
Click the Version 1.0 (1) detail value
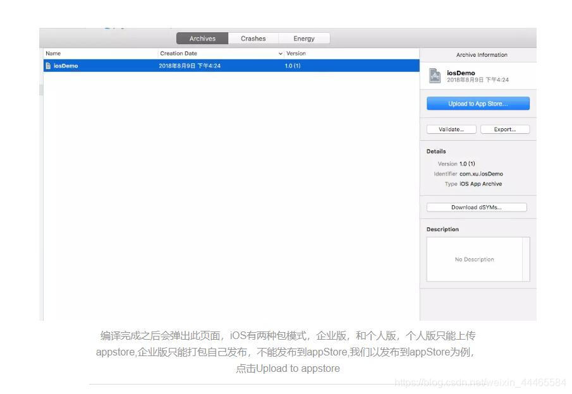click(467, 164)
